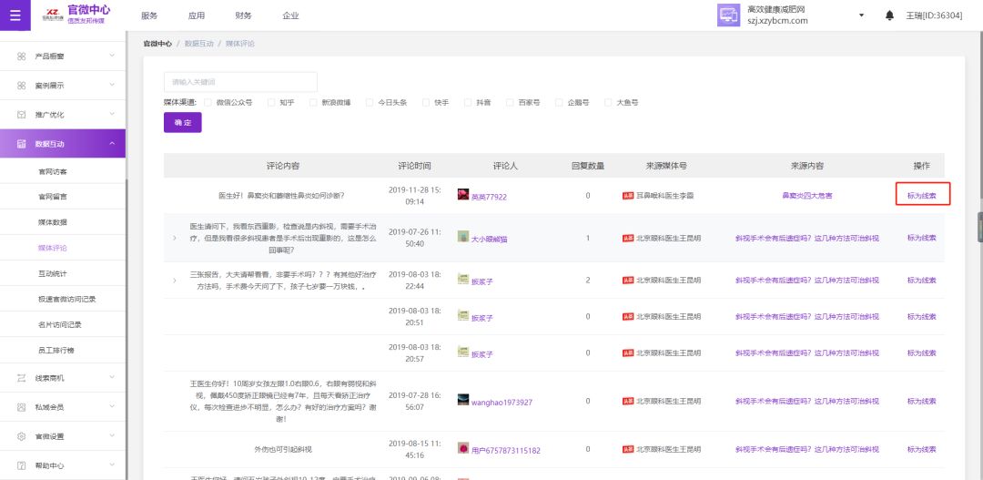Click the page vertical scrollbar
The width and height of the screenshot is (983, 480).
point(979,228)
